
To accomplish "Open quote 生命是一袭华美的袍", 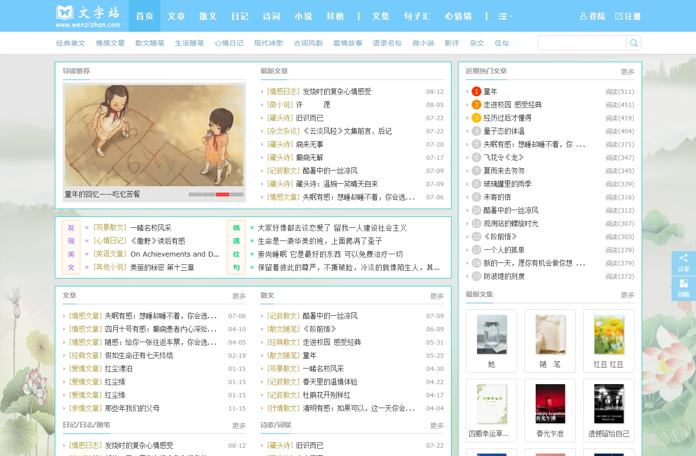I will point(320,241).
